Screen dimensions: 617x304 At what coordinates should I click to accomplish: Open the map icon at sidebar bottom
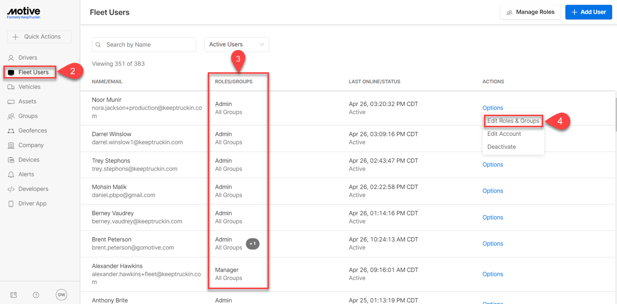14,295
